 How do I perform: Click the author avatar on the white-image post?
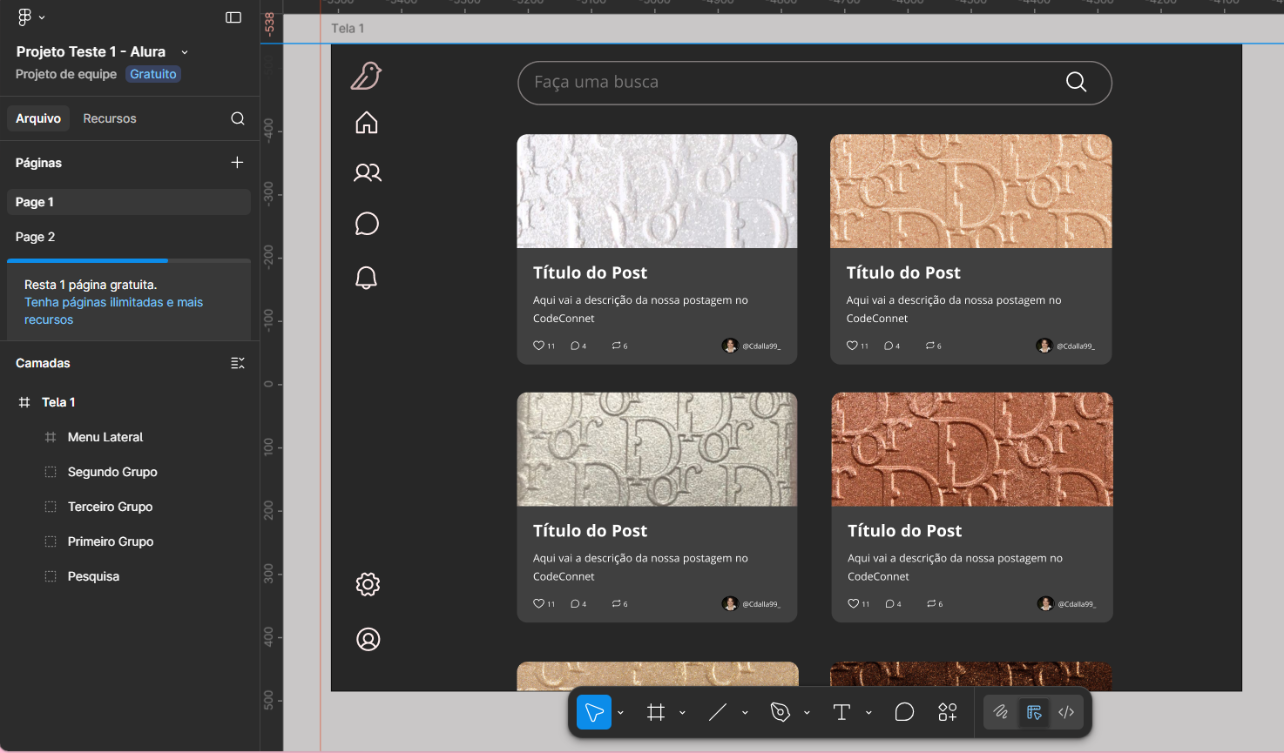[730, 346]
